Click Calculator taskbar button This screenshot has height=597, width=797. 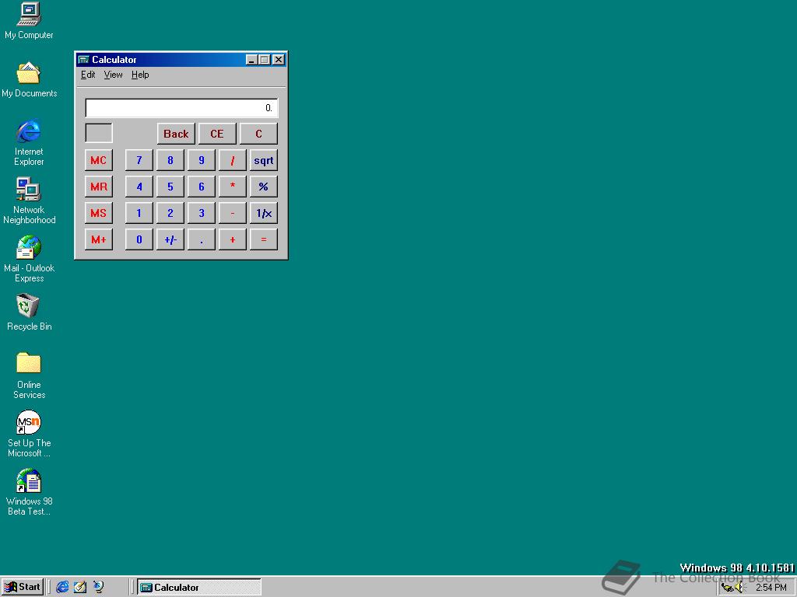click(198, 588)
